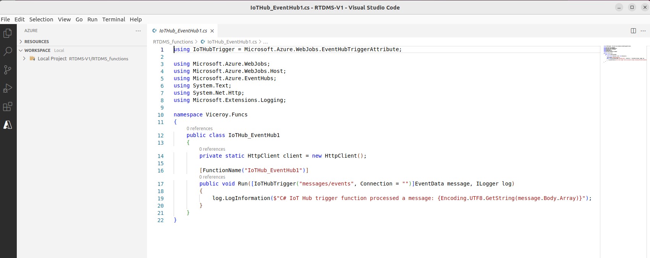Open the Search view icon
Viewport: 650px width, 258px height.
(8, 52)
